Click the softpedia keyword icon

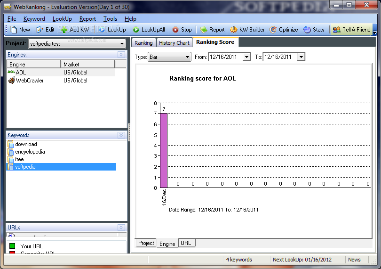10,167
